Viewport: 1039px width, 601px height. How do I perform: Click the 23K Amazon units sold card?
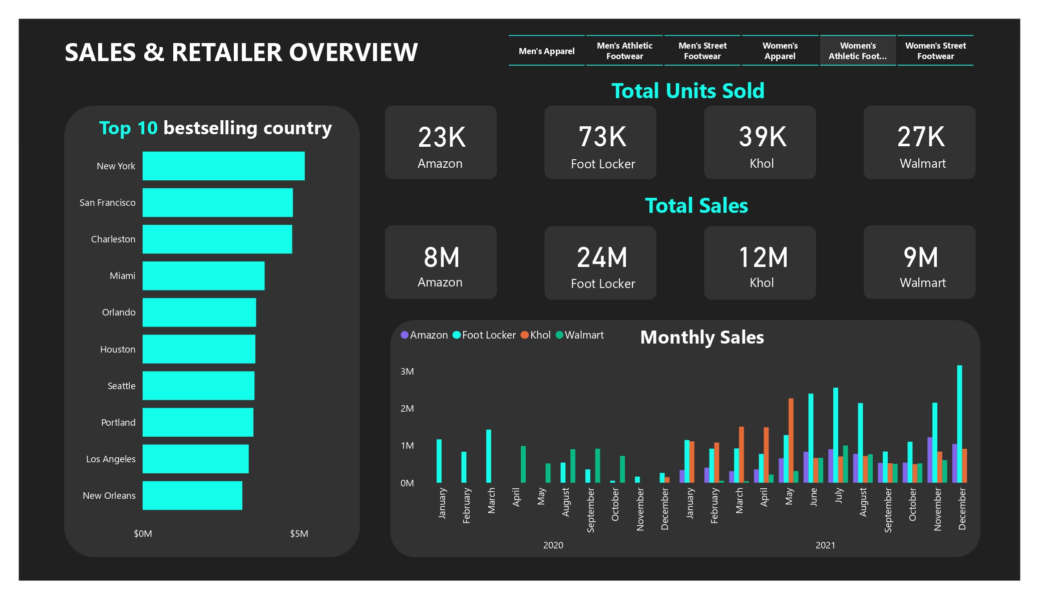(440, 142)
